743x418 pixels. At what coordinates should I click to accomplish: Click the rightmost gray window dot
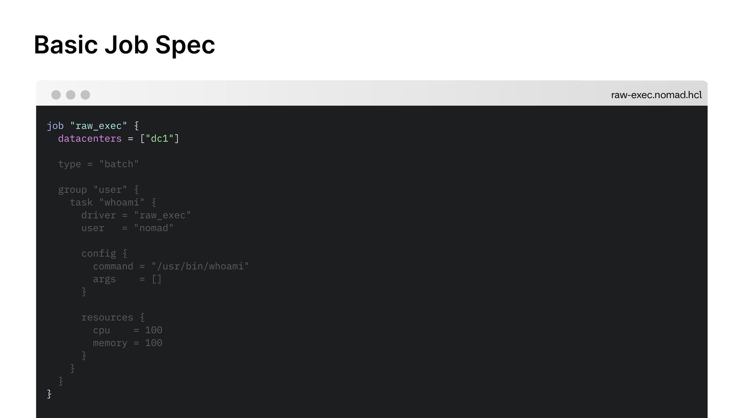(x=85, y=95)
